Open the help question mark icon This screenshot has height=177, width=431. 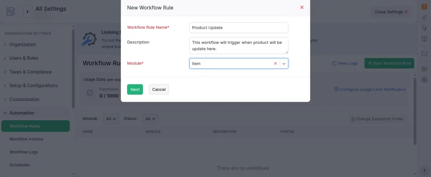coord(424,6)
